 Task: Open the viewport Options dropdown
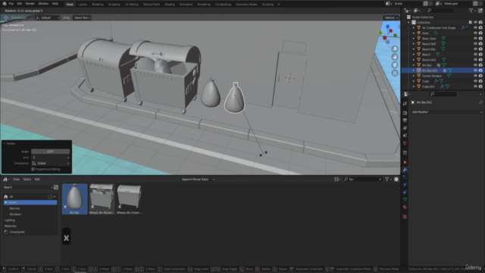click(391, 17)
